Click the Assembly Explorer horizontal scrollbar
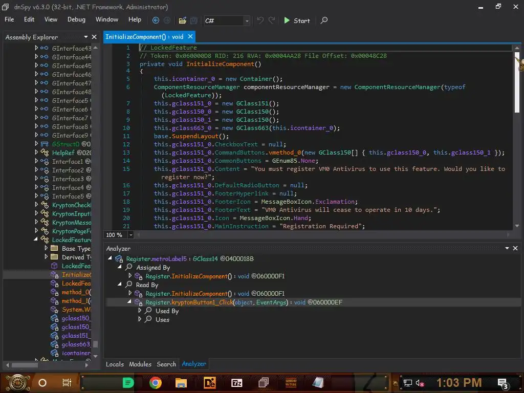The width and height of the screenshot is (524, 393). coord(26,365)
